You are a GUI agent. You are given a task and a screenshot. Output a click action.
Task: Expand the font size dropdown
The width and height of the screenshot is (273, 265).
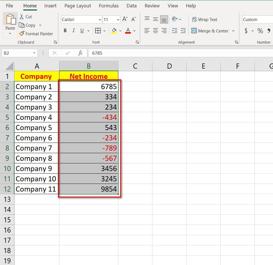pos(118,20)
